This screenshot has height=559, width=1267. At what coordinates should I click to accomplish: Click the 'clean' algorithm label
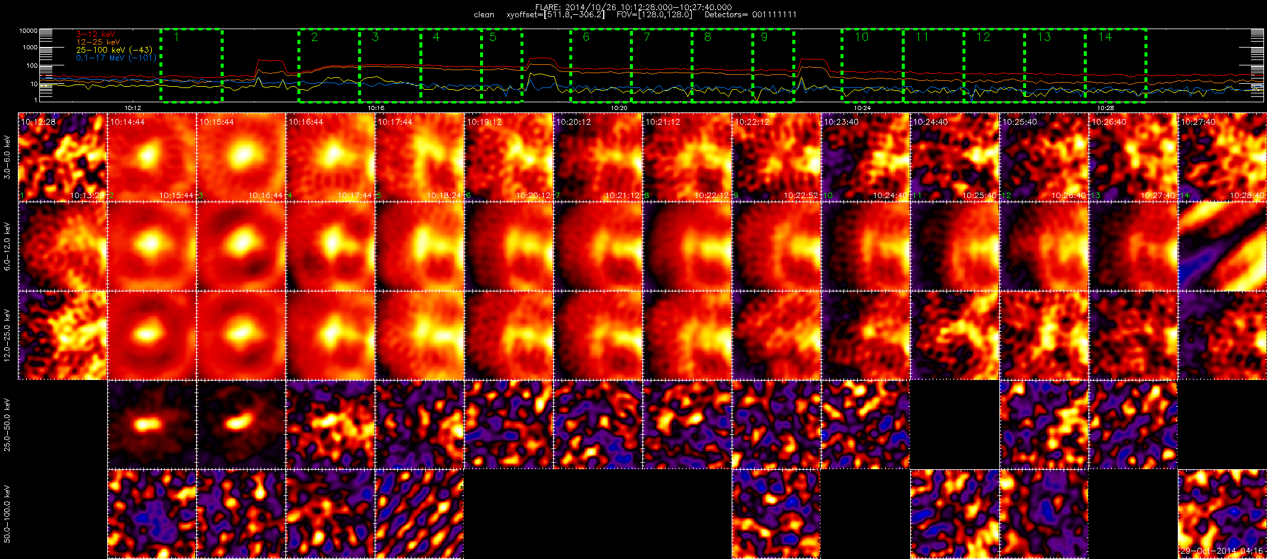click(484, 14)
